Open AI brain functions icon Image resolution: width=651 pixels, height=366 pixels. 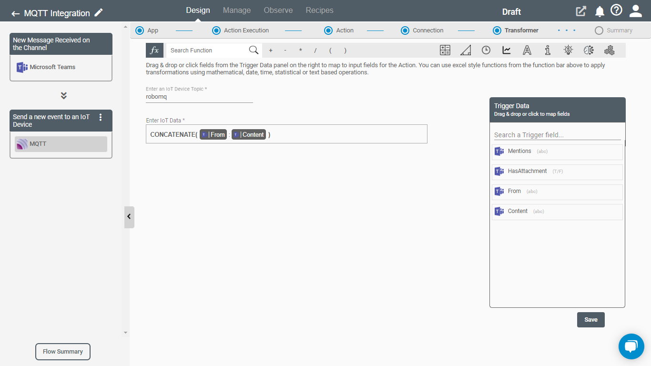589,50
